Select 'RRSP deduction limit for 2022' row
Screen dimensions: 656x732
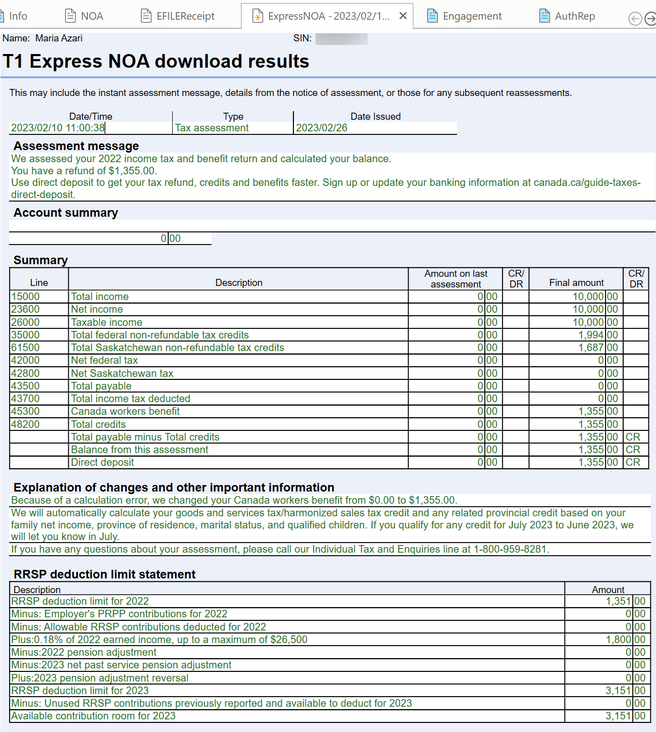(329, 601)
